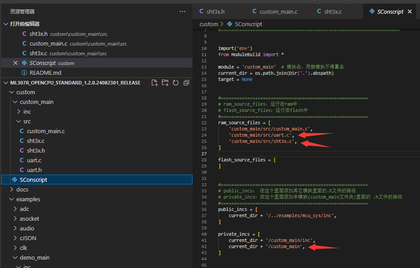Click the public_incs assignment line
The width and height of the screenshot is (420, 268).
[238, 209]
